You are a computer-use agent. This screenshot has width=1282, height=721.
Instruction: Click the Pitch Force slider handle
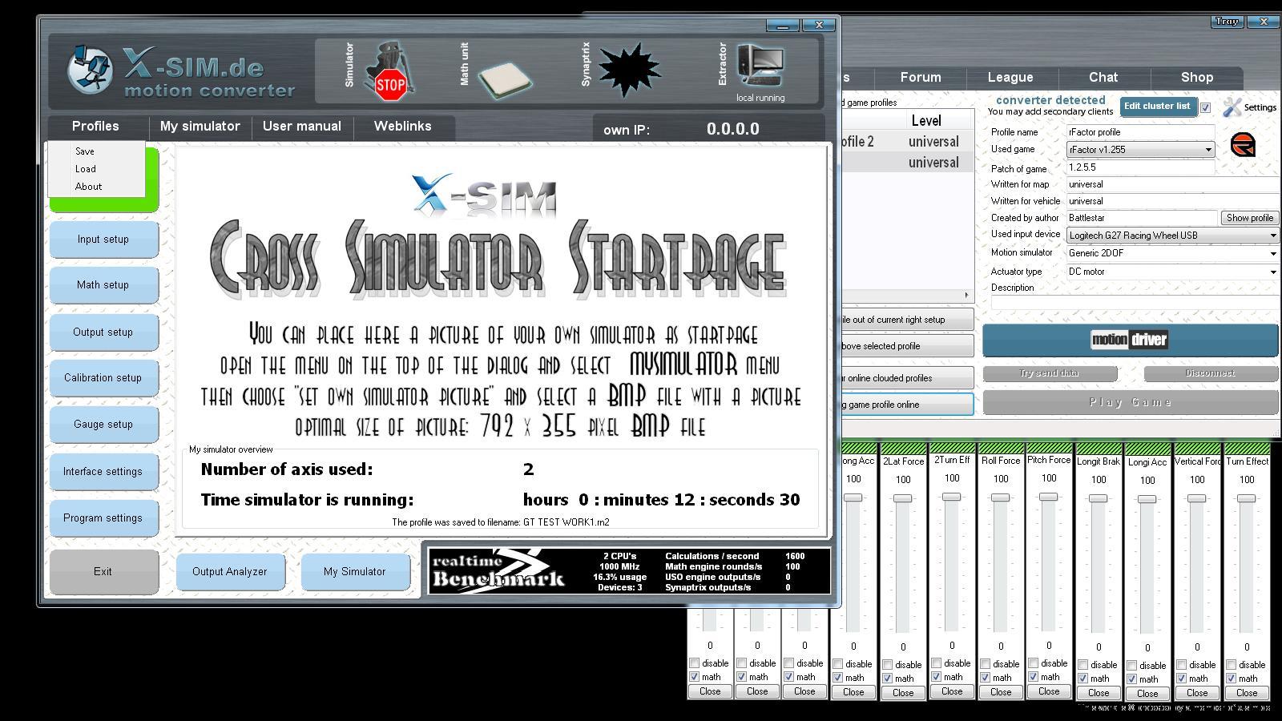click(1049, 497)
